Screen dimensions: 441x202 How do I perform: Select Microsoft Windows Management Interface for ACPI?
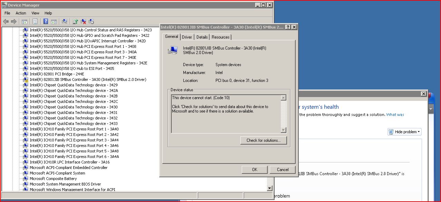pos(73,189)
